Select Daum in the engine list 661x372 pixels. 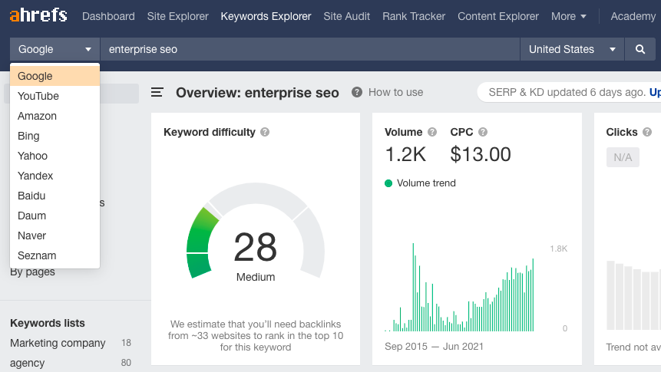pyautogui.click(x=55, y=216)
